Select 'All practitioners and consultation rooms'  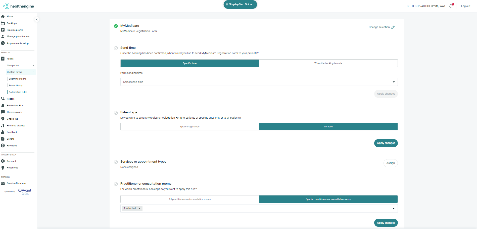click(189, 199)
